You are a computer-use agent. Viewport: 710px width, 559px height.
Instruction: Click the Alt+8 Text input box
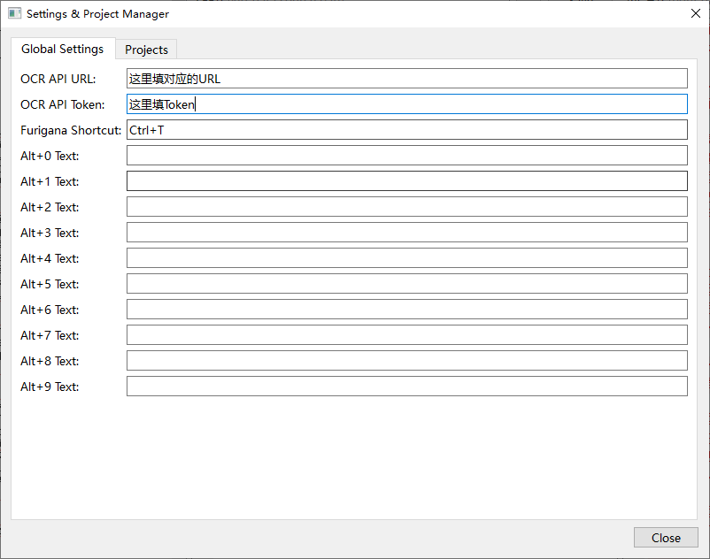click(x=407, y=361)
